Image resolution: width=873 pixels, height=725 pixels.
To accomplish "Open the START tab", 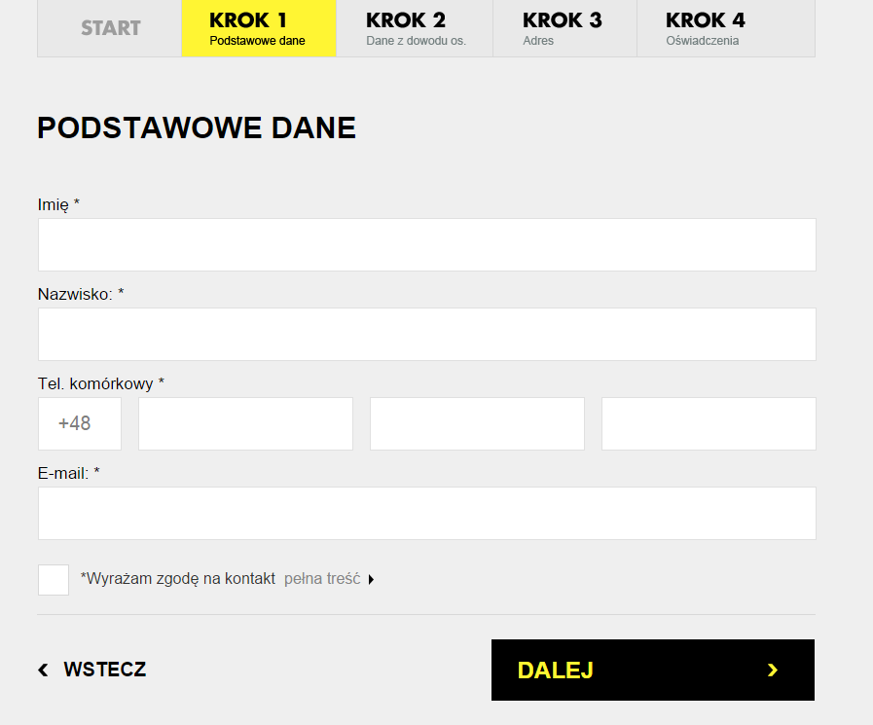I will [x=110, y=28].
